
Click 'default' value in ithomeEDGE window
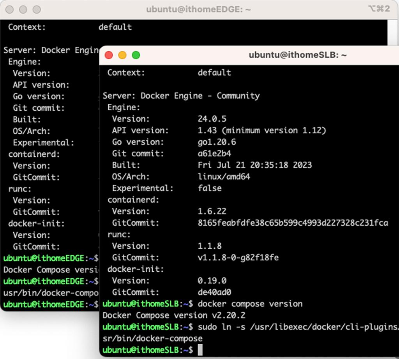point(115,27)
